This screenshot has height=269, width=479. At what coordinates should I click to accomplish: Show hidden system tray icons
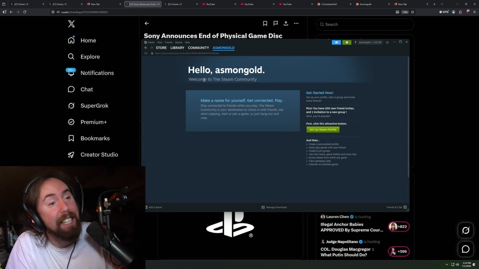click(446, 265)
